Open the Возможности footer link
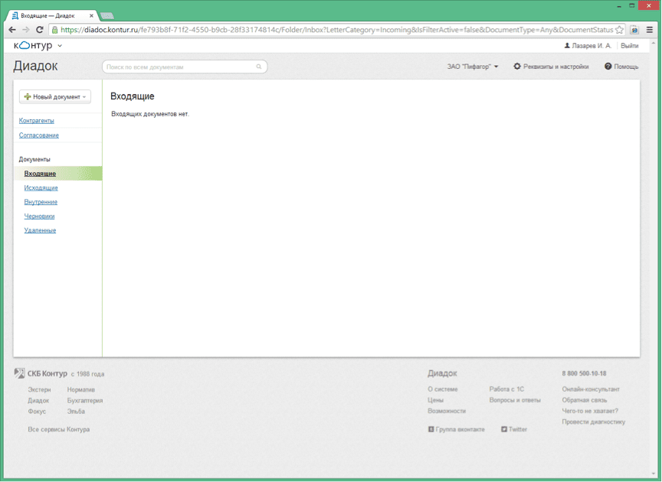662x482 pixels. pyautogui.click(x=447, y=411)
